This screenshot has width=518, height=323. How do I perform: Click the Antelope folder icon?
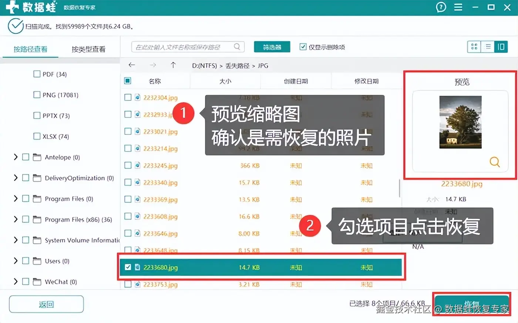tap(37, 157)
